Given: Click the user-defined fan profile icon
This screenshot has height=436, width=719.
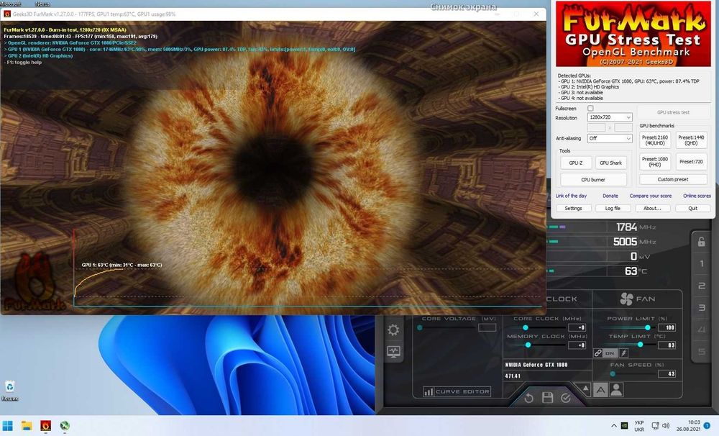Looking at the screenshot, I should point(617,390).
